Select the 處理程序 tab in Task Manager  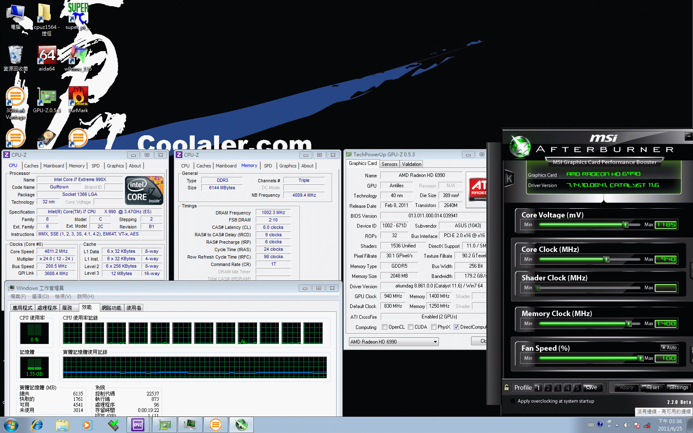(47, 308)
